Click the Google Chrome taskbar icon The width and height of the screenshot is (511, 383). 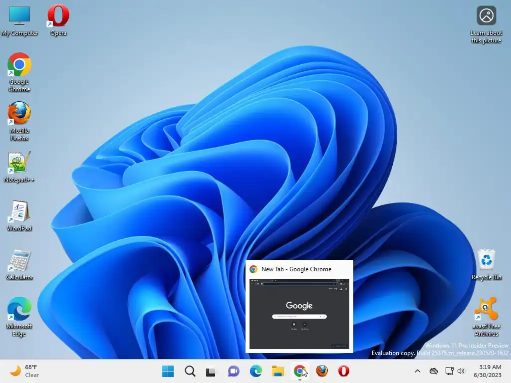pyautogui.click(x=300, y=371)
